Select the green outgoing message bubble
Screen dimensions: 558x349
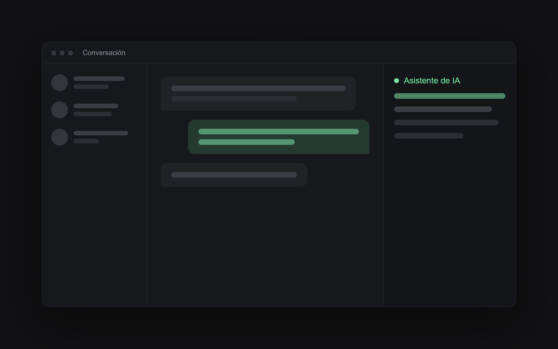click(x=279, y=137)
